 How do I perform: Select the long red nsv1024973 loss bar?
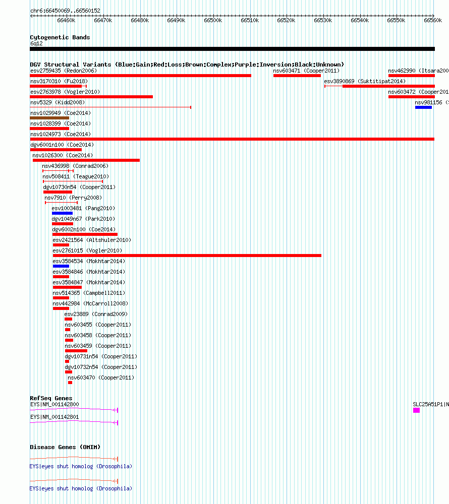(232, 139)
